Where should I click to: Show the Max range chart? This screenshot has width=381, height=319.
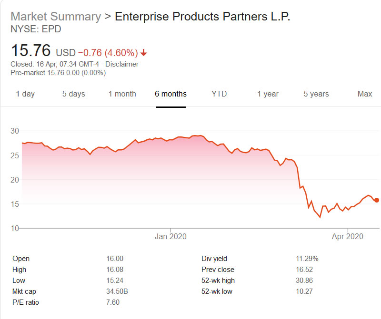click(x=365, y=94)
